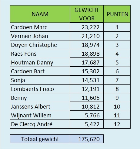This screenshot has width=140, height=149.
Task: Click the Lombaerts Freco cell
Action: (40, 89)
